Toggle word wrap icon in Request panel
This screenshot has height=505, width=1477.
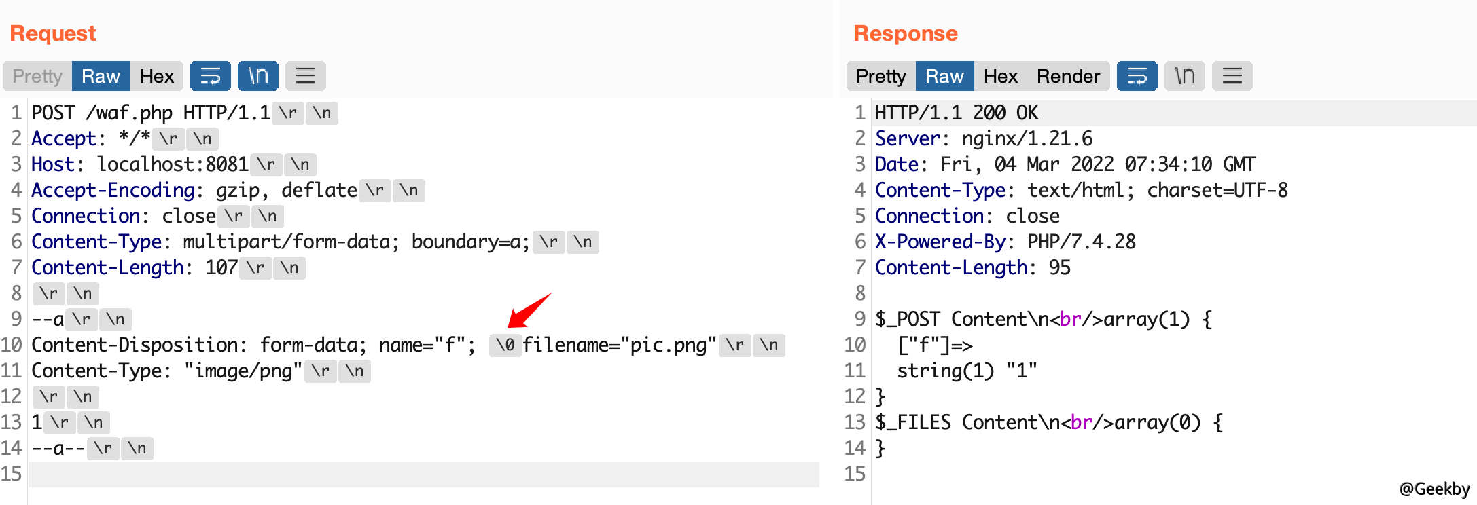[210, 76]
